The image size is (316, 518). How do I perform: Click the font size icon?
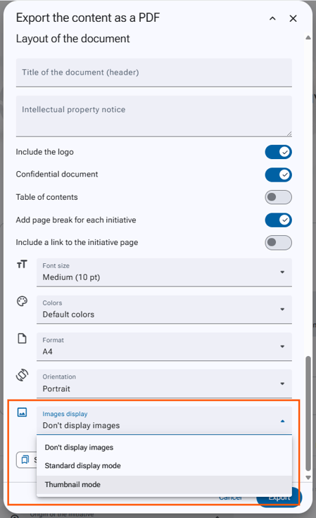[22, 265]
